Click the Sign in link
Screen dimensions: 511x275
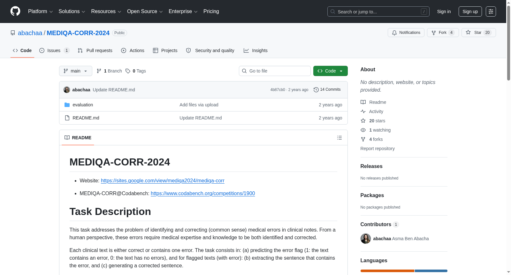click(x=444, y=11)
